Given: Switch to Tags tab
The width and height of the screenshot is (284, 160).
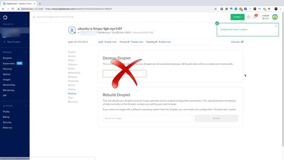Looking at the screenshot, I should pos(71,98).
